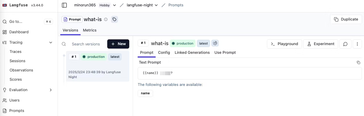
Task: Switch to the Prompt tab
Action: click(x=147, y=53)
